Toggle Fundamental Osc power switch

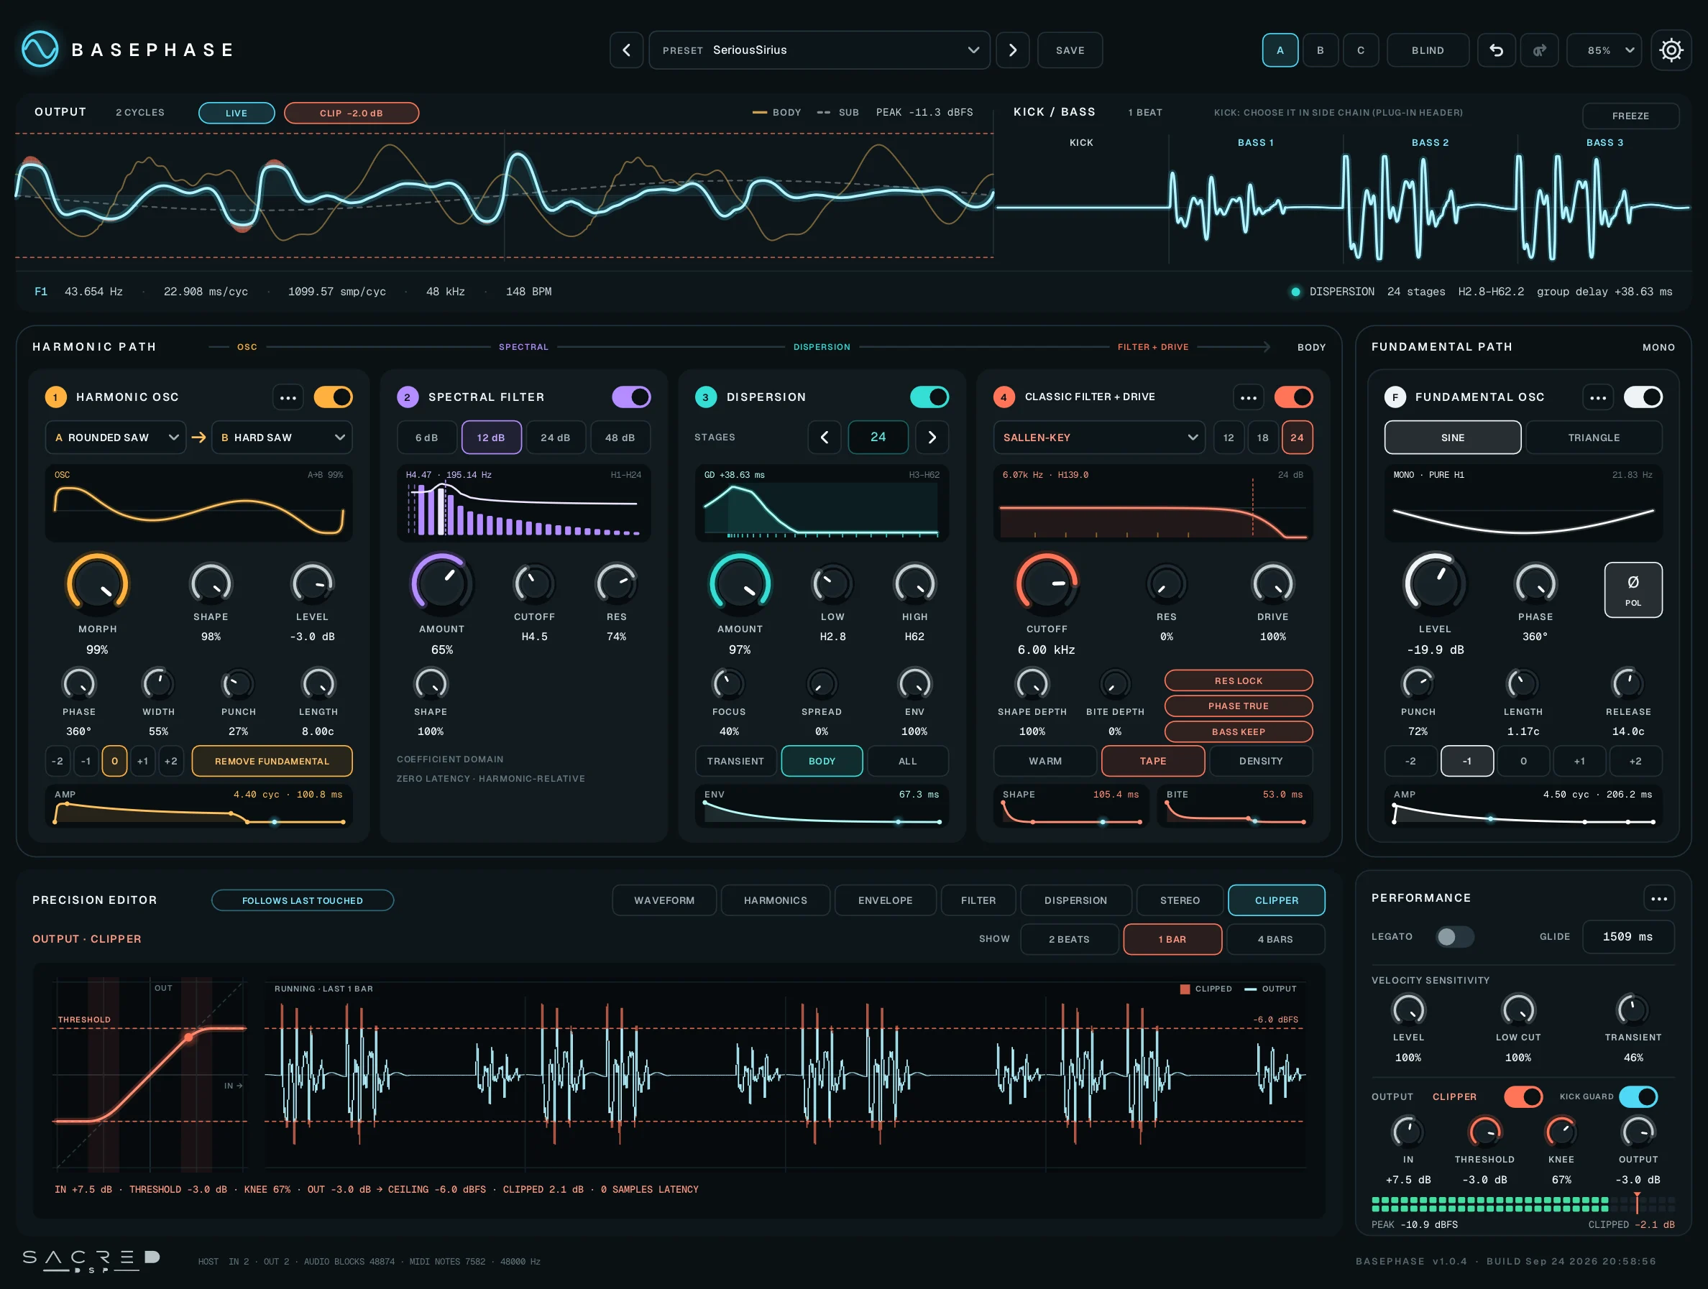[1643, 397]
